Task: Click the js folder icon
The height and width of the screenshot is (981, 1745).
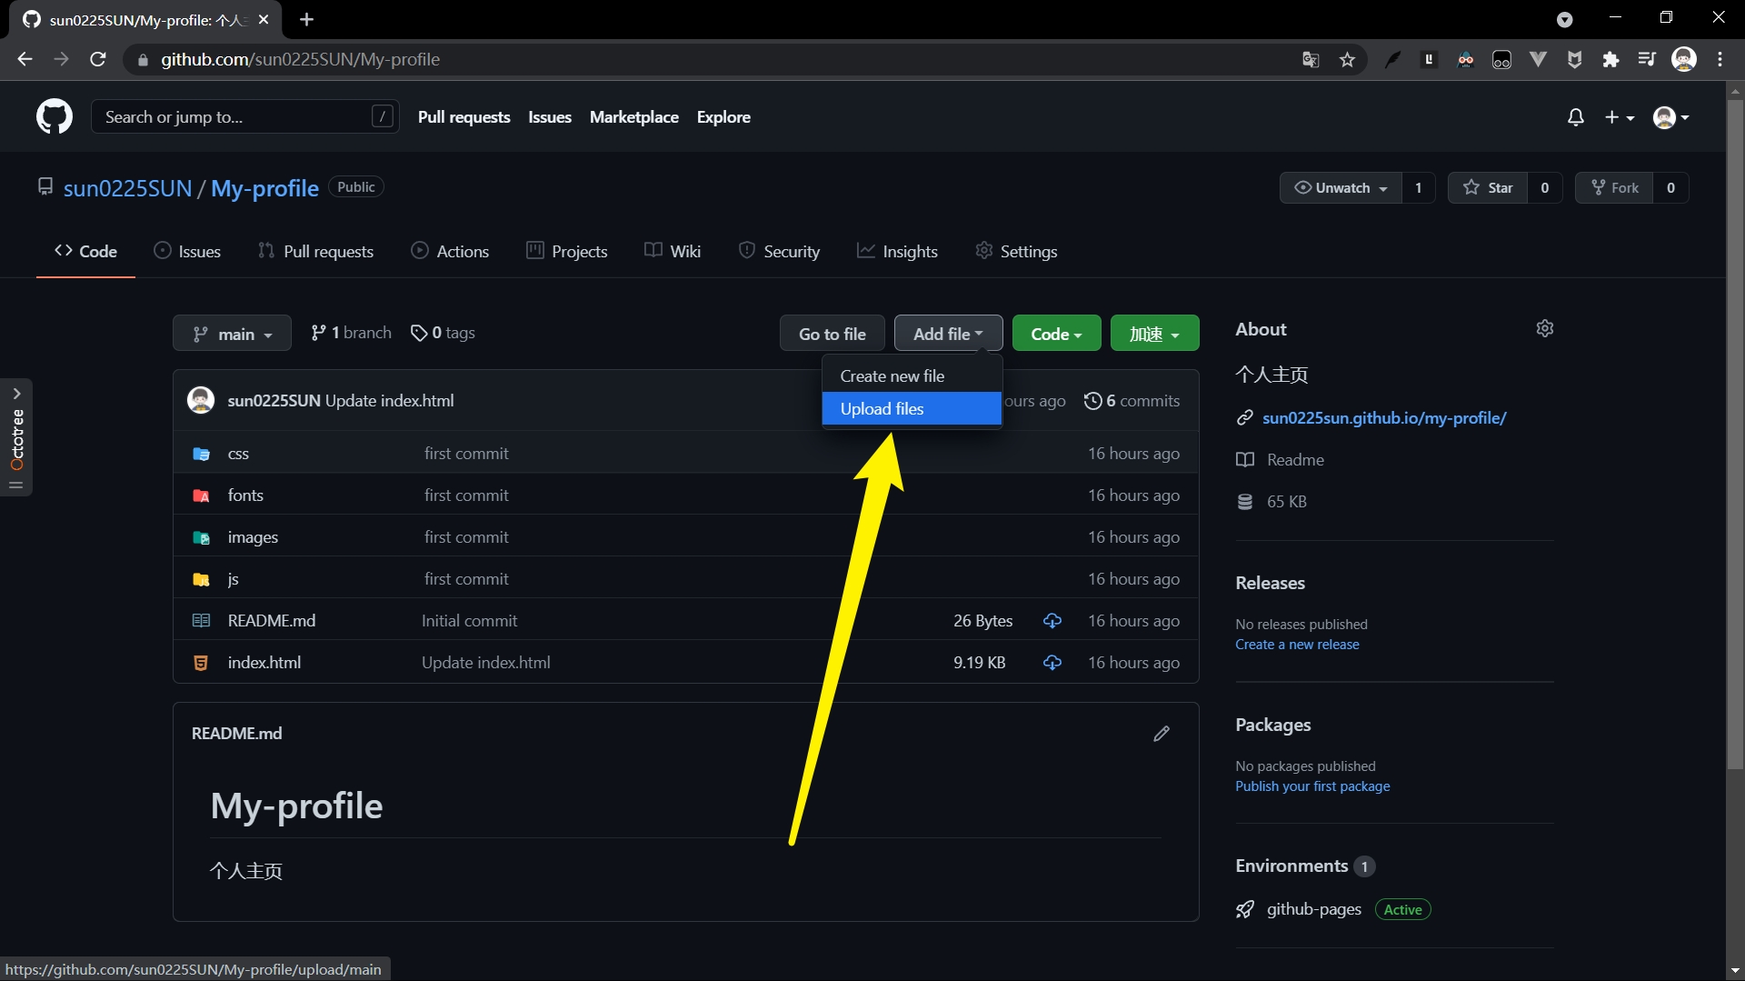Action: [x=202, y=579]
